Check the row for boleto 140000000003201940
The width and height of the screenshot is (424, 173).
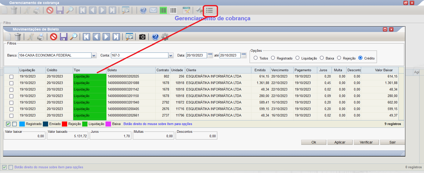tap(11, 103)
